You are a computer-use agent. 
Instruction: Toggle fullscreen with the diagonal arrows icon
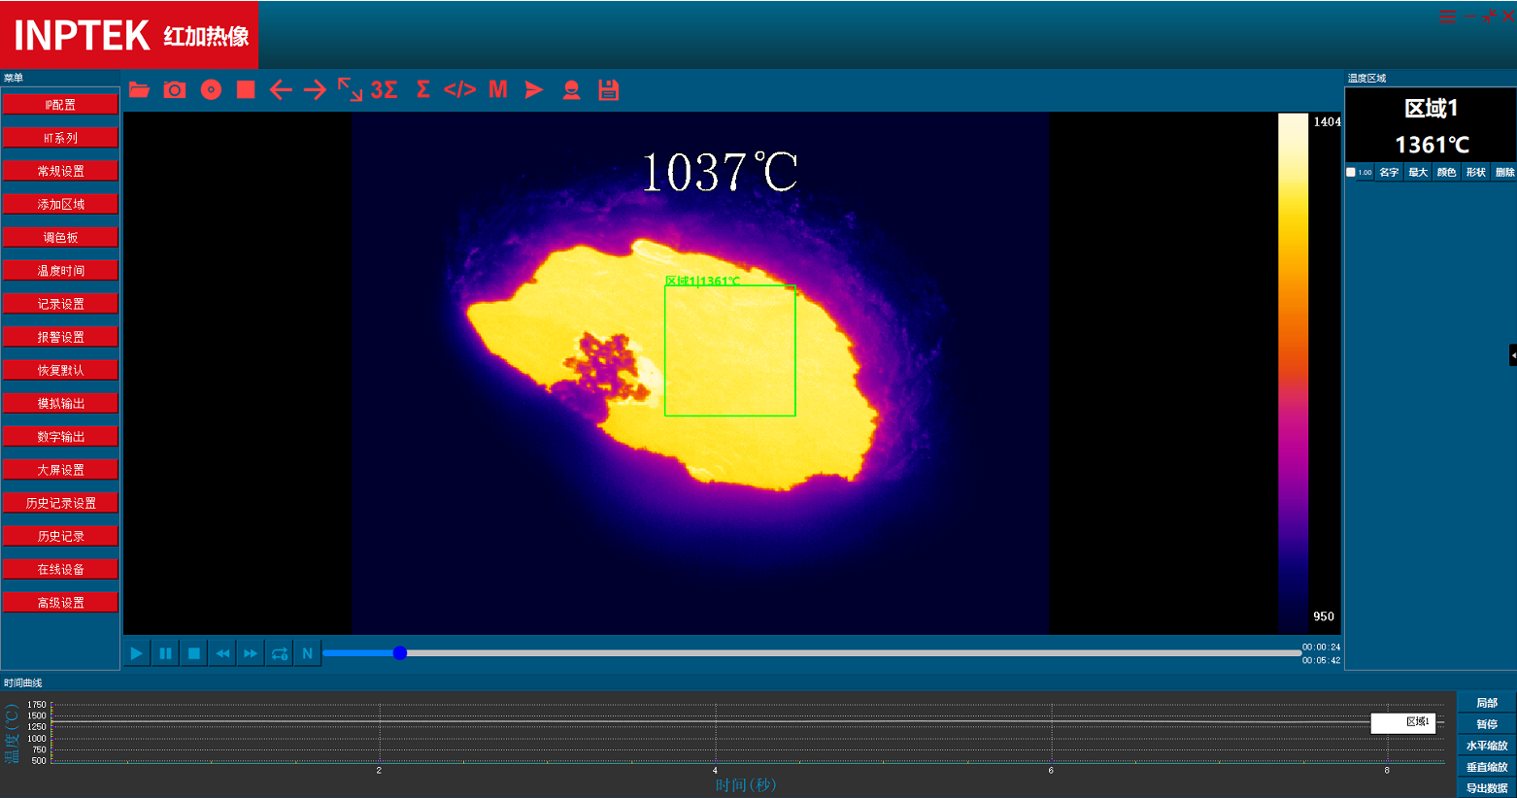coord(350,89)
